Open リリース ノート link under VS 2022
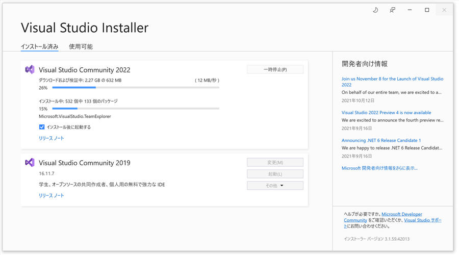This screenshot has width=459, height=255. [51, 138]
